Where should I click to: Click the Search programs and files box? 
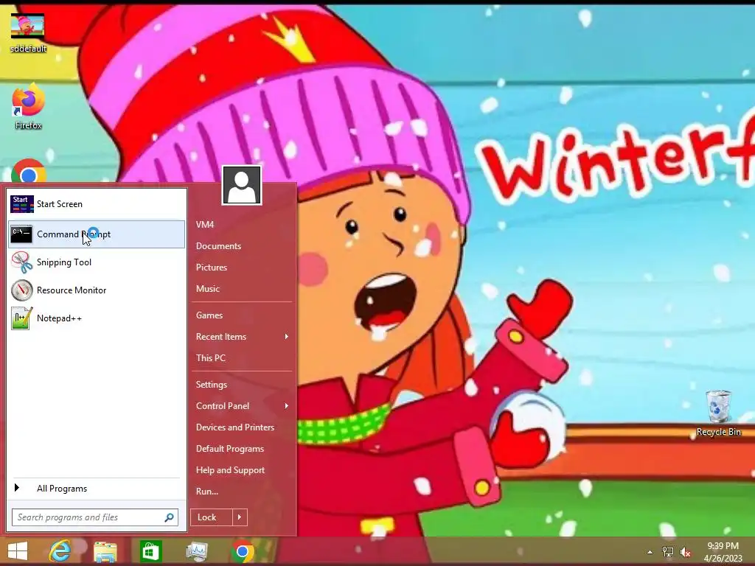[x=95, y=517]
